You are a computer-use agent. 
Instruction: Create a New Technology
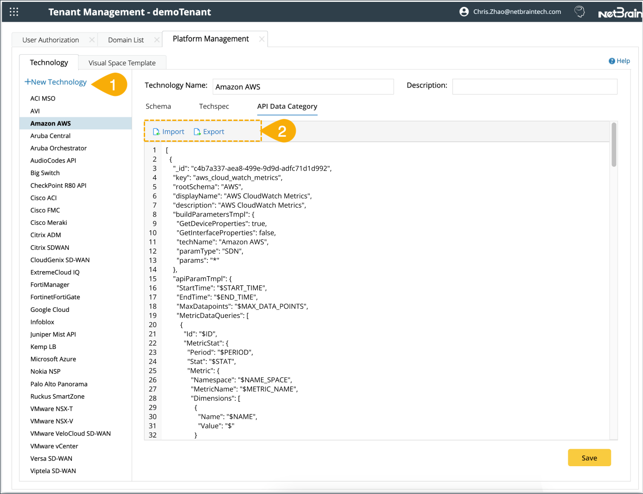click(x=56, y=82)
